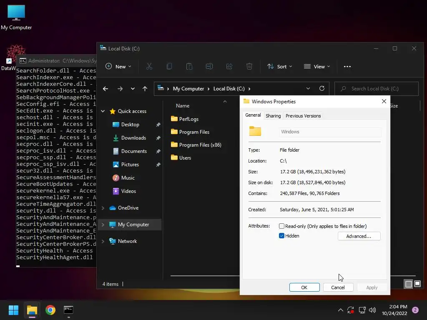The height and width of the screenshot is (320, 427).
Task: Click the folder name field showing Windows
Action: (330, 132)
